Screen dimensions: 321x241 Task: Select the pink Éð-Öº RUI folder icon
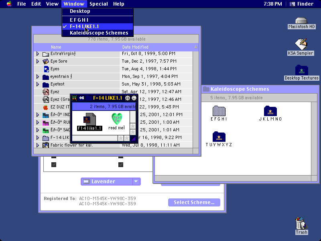[46, 123]
